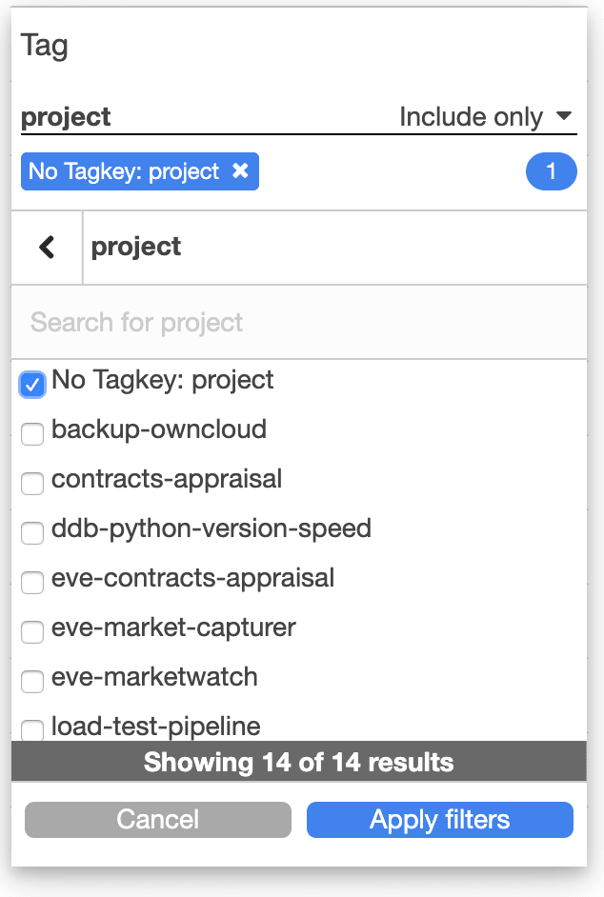Open the 'Include only' dropdown
This screenshot has height=897, width=604.
click(x=486, y=117)
